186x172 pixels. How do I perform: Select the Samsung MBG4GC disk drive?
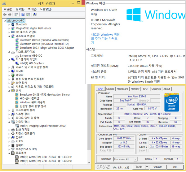pyautogui.click(x=31, y=55)
